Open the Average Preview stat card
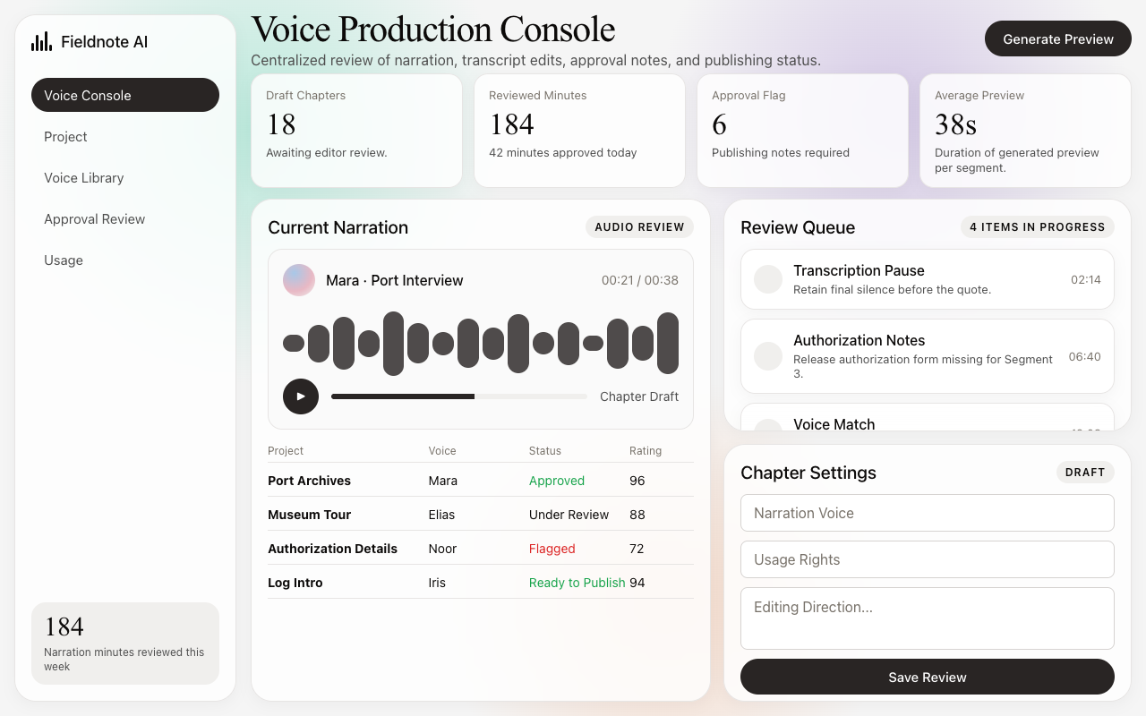 coord(1025,131)
